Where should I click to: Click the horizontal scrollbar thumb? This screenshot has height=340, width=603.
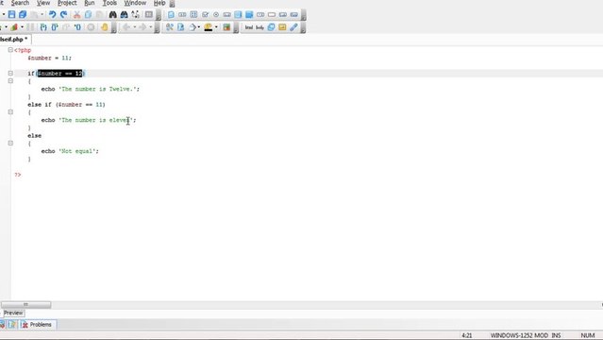point(25,304)
